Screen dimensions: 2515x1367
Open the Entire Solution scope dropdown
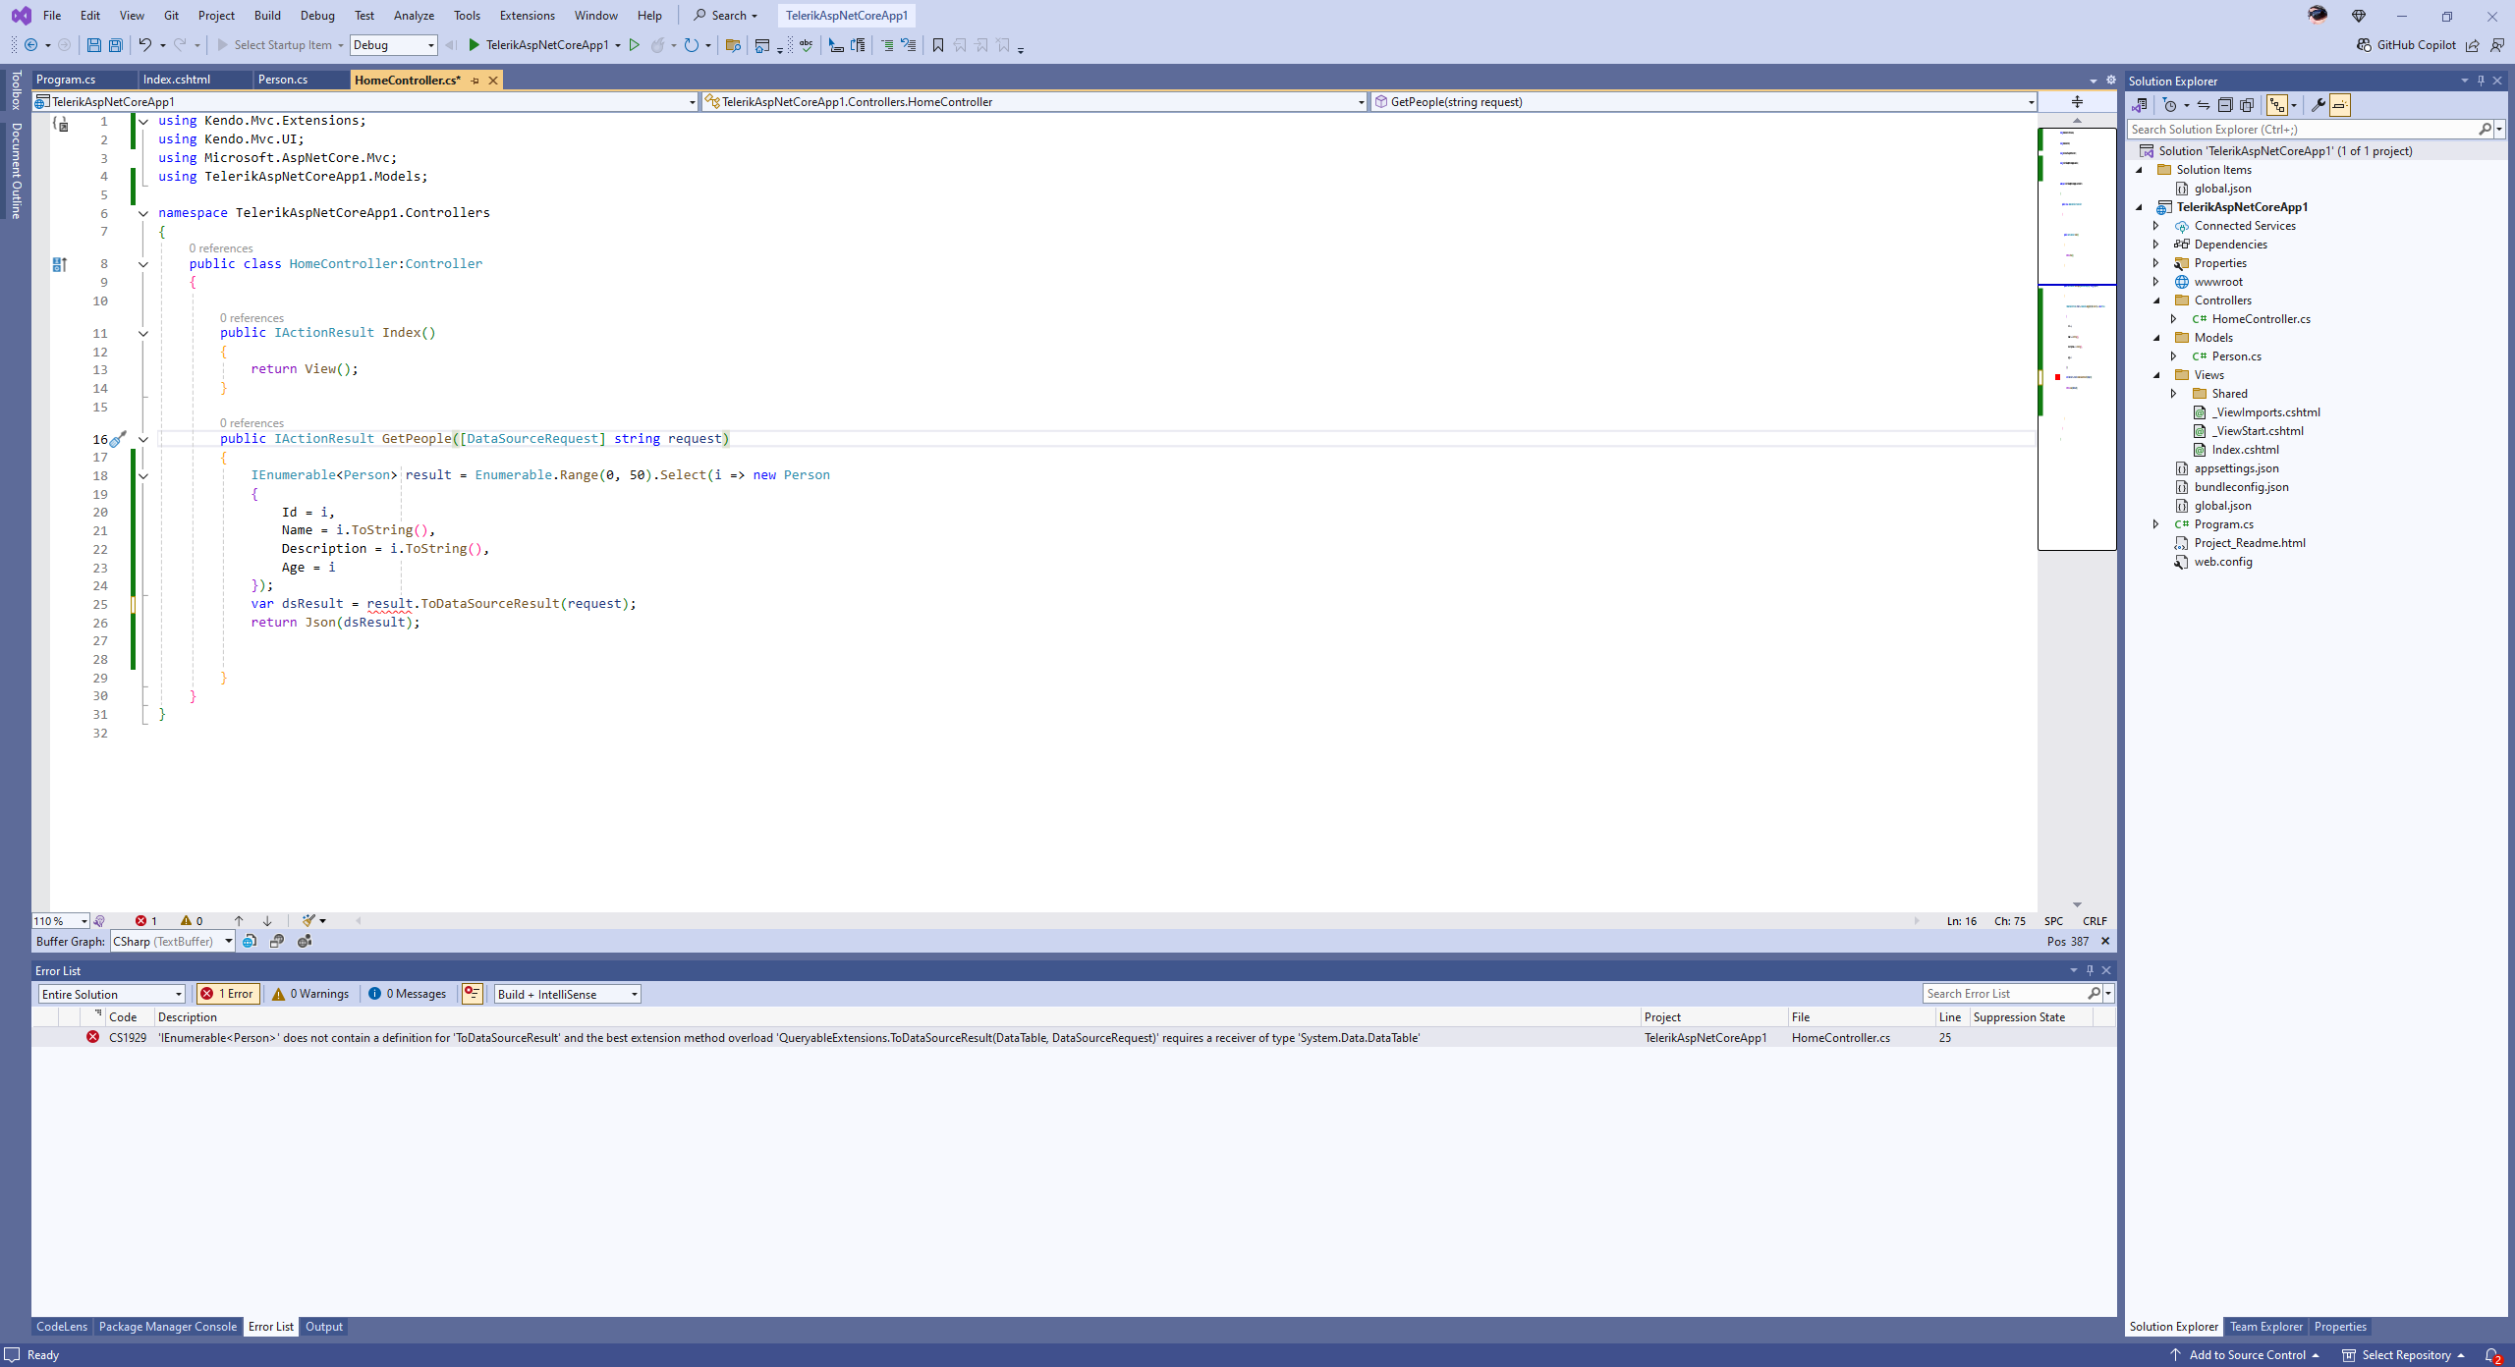pos(111,994)
